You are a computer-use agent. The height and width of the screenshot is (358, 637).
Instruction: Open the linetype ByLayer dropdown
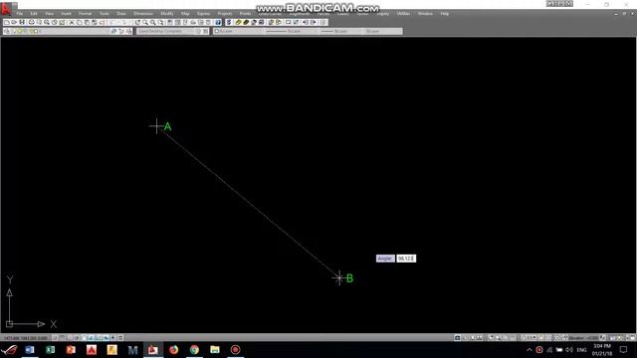tap(291, 31)
